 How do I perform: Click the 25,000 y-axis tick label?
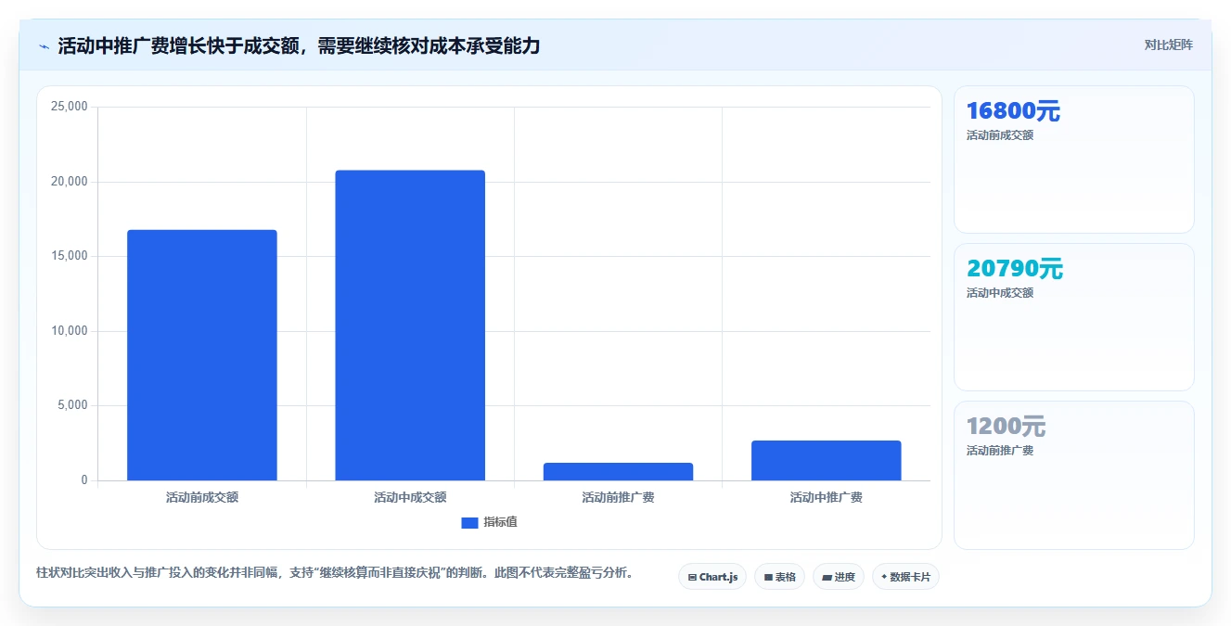coord(69,107)
